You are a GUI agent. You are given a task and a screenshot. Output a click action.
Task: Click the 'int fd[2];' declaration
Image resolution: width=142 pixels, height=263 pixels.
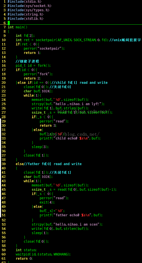tap(25, 36)
